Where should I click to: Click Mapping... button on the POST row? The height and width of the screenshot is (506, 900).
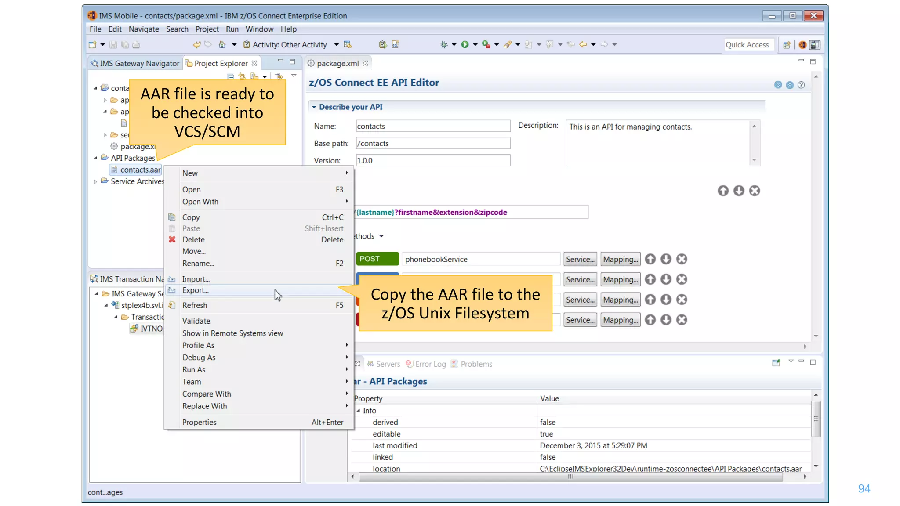pyautogui.click(x=620, y=259)
